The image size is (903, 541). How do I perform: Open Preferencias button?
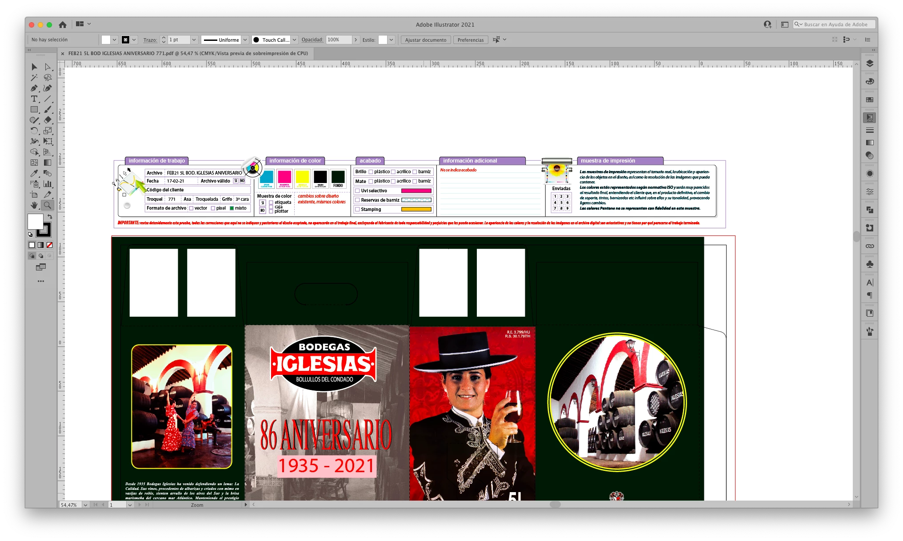coord(470,40)
